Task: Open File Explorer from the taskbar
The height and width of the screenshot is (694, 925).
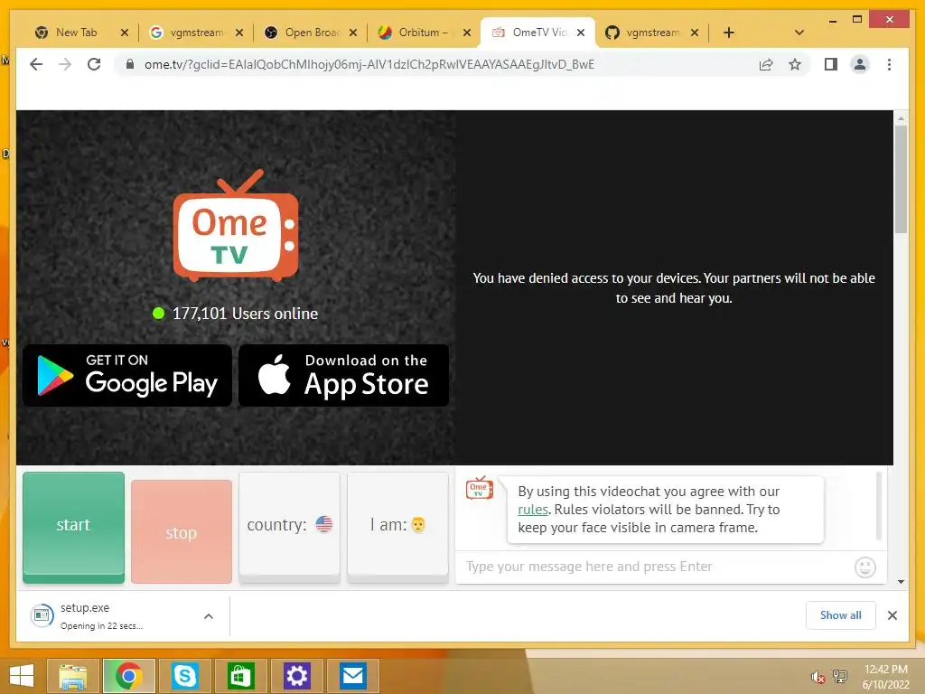Action: click(73, 676)
